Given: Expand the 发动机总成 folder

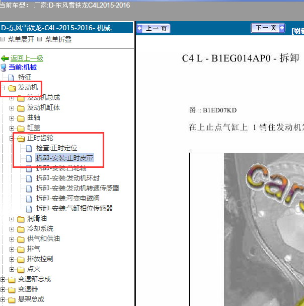Looking at the screenshot, I should click(12, 98).
